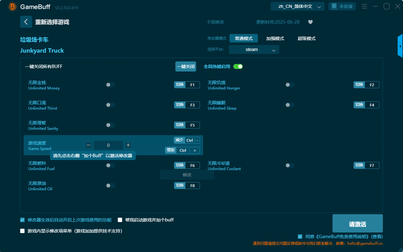Image resolution: width=403 pixels, height=252 pixels.
Task: Switch to 超级模式 tab
Action: [306, 38]
